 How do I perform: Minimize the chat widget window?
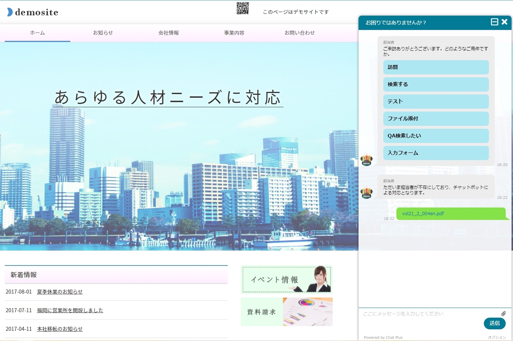click(x=494, y=22)
